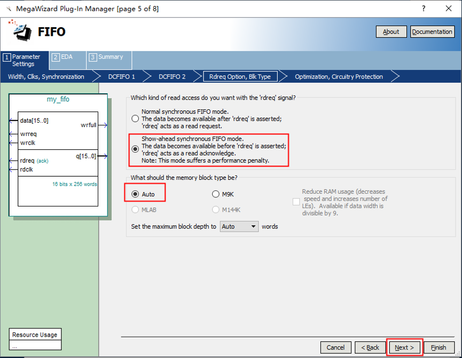Click the Documentation button
462x358 pixels.
(432, 31)
